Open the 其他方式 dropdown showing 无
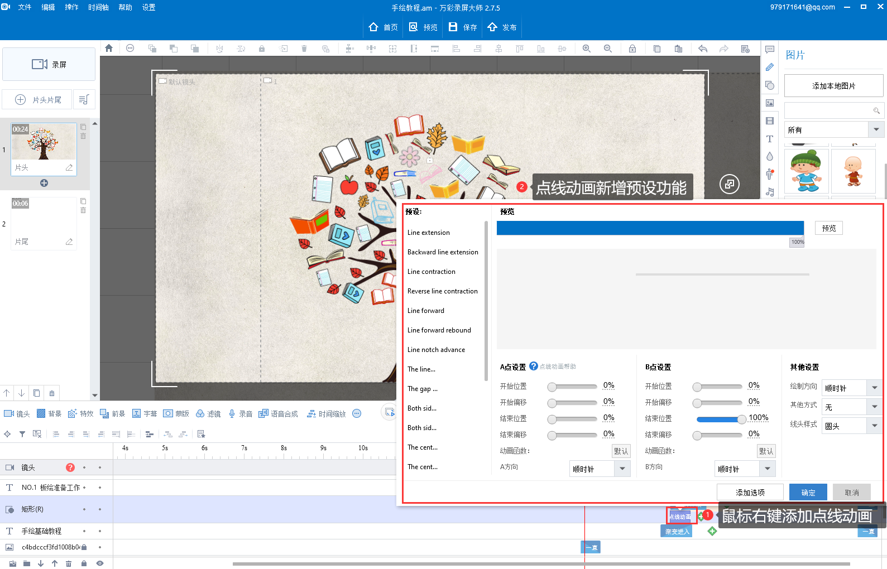Screen dimensions: 887x569 852,407
